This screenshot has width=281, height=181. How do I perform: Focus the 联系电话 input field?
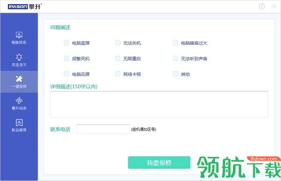(x=103, y=129)
